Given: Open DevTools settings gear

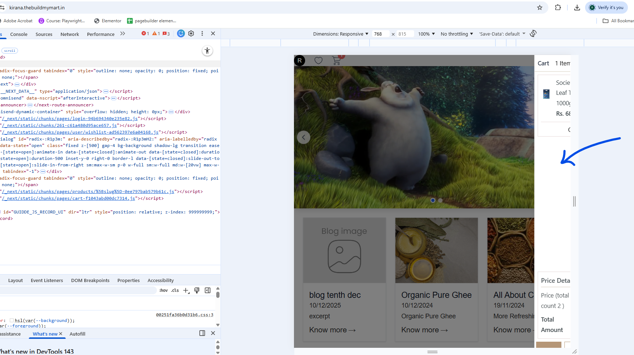Looking at the screenshot, I should (191, 33).
